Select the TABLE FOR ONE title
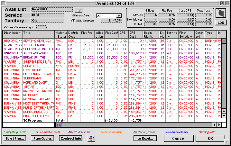 coord(34,45)
